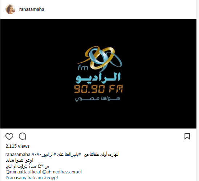Screen dimensions: 199x181
Task: Play the 90.90 FM radio video
Action: (x=98, y=74)
